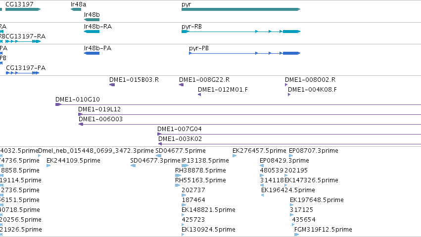Select the pyr-PB protein label

[x=199, y=48]
